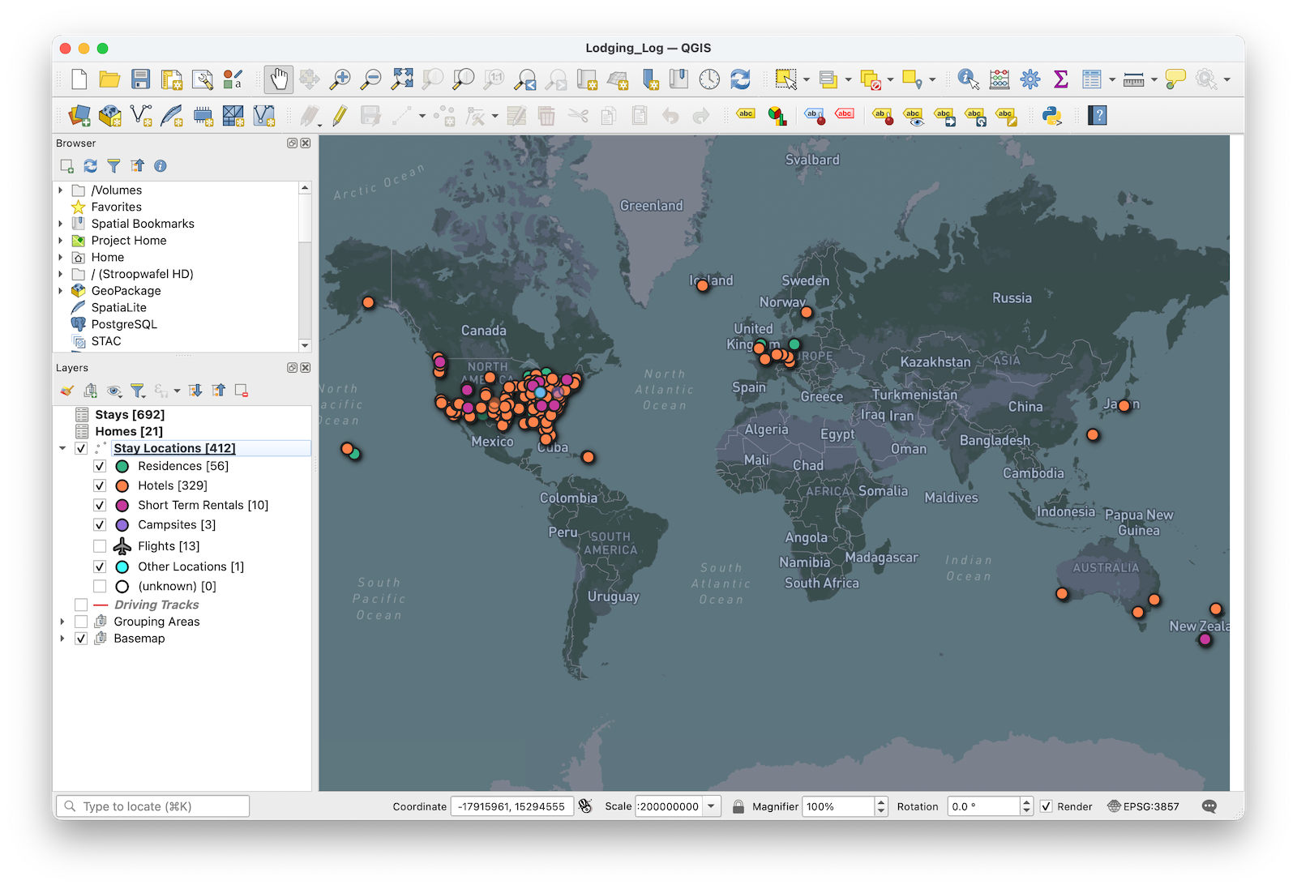Viewport: 1297px width, 889px height.
Task: Open the Python console
Action: [x=1052, y=116]
